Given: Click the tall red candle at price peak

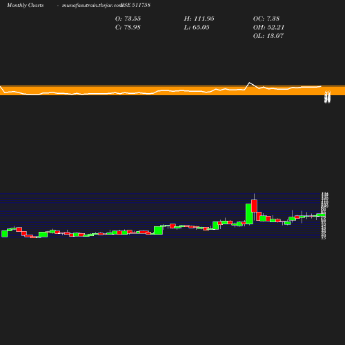Looking at the screenshot, I should click(x=254, y=206).
